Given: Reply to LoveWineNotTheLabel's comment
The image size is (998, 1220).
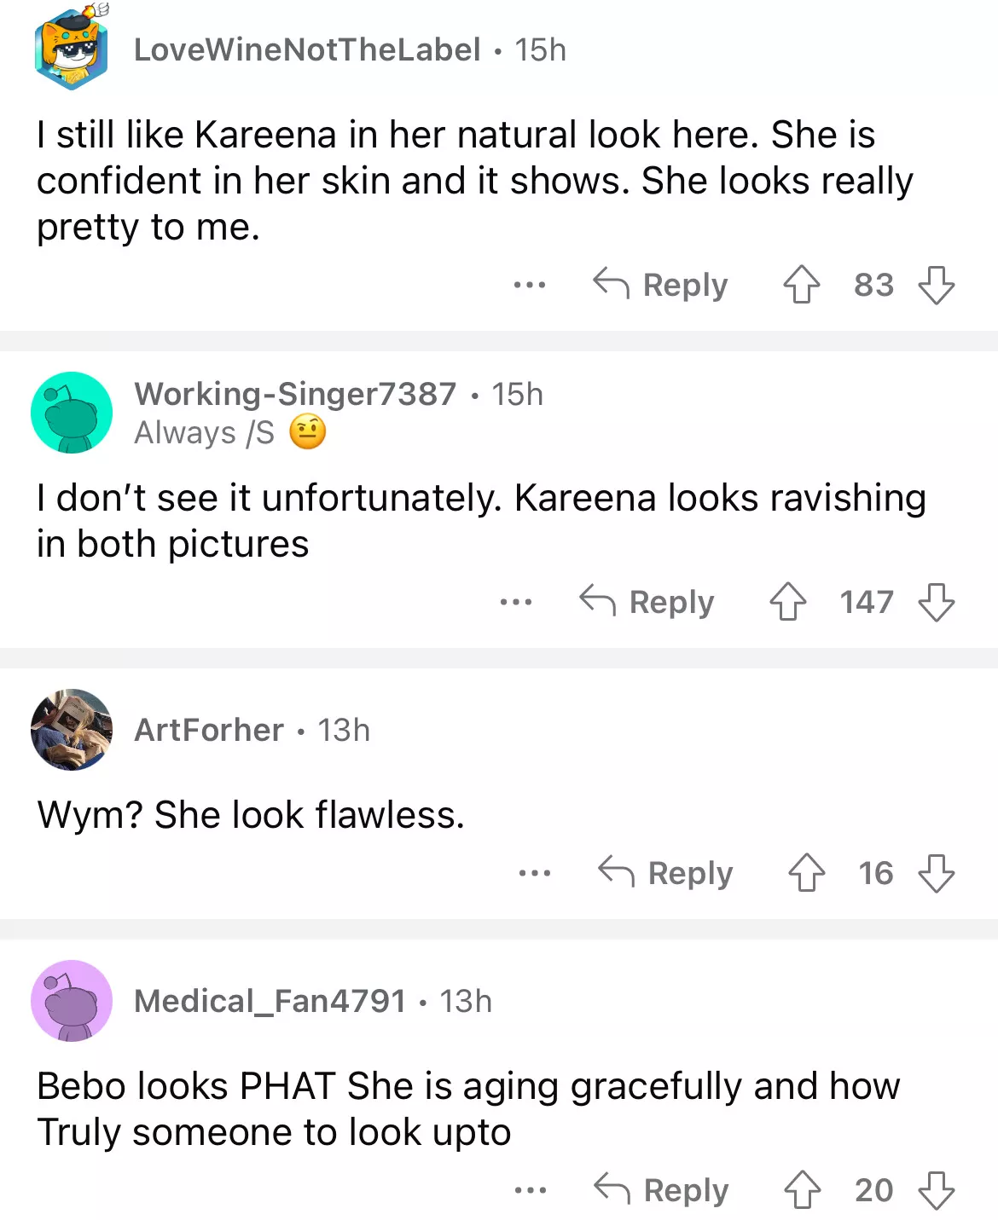Looking at the screenshot, I should click(x=661, y=285).
